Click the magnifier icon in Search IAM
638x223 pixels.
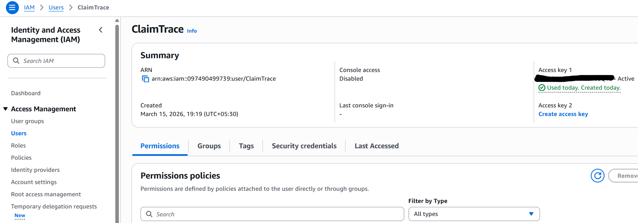16,61
